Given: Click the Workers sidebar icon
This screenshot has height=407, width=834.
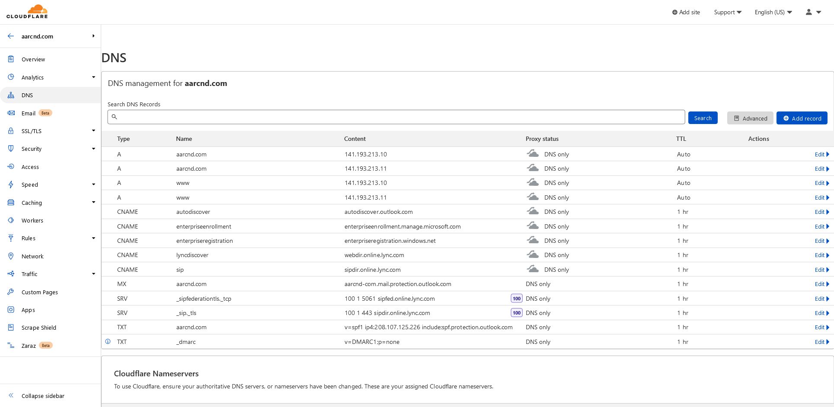Looking at the screenshot, I should point(11,220).
